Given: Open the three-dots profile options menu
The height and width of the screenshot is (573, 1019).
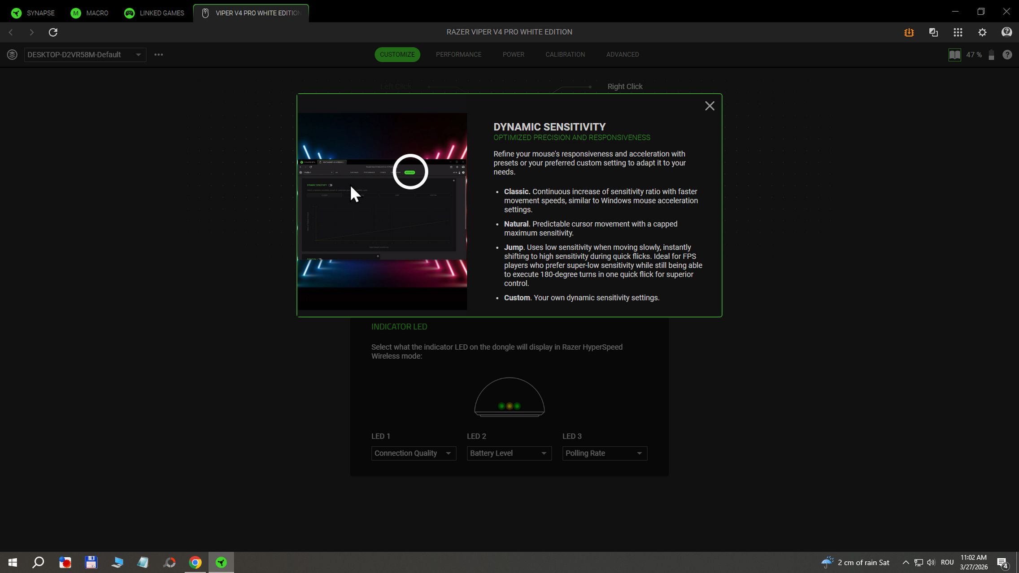Looking at the screenshot, I should (x=159, y=55).
